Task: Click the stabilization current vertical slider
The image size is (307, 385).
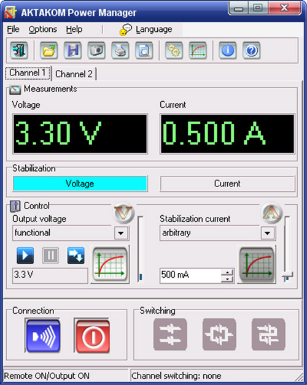Action: coord(287,248)
